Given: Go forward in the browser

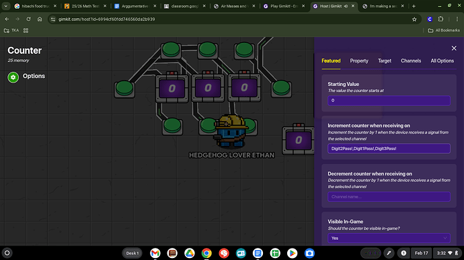Looking at the screenshot, I should (x=17, y=19).
